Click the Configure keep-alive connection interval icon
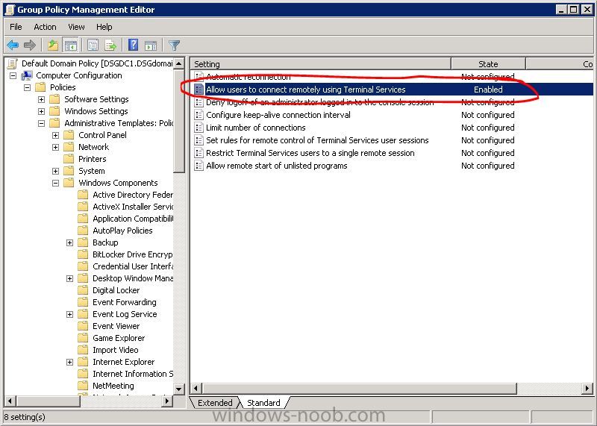 point(199,115)
